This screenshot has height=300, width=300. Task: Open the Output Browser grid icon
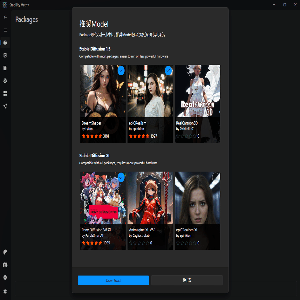[x=5, y=93]
